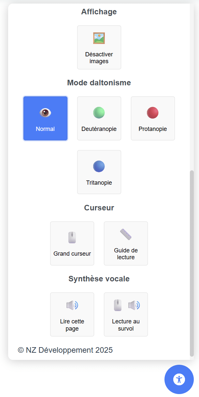Viewport: 199px width, 397px height.
Task: Click the landscape picture icon under Affichage
Action: point(99,38)
